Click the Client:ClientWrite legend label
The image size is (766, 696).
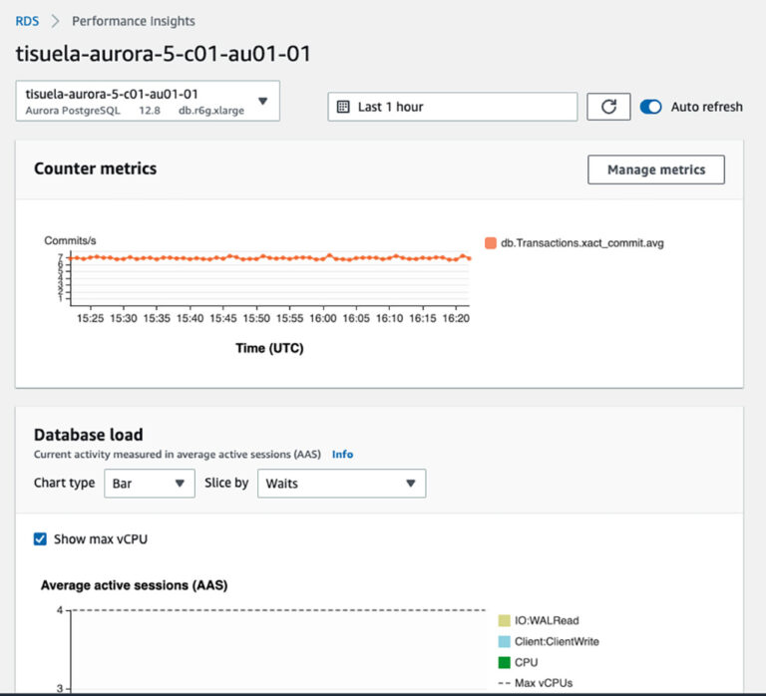pos(557,641)
